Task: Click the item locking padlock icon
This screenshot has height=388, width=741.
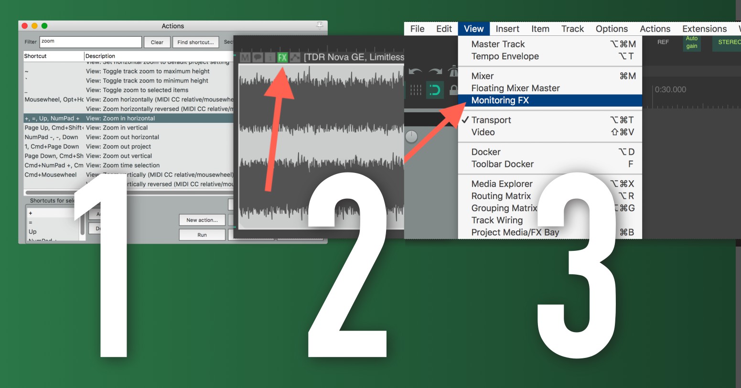Action: [453, 90]
